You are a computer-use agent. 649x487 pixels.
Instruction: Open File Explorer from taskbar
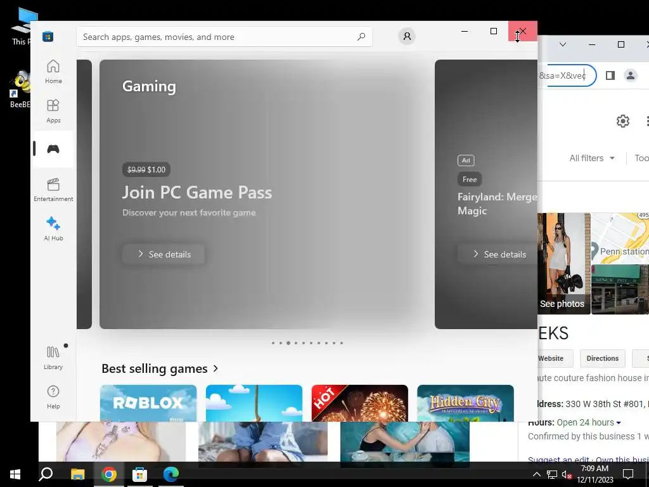pyautogui.click(x=77, y=474)
